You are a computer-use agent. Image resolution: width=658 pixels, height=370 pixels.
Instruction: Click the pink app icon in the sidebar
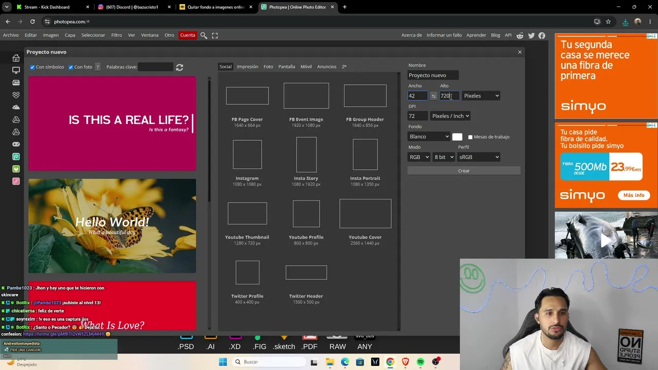tap(16, 181)
